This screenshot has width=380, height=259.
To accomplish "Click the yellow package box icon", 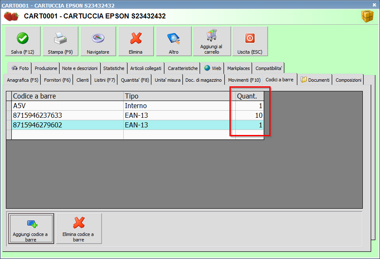I will tap(367, 16).
